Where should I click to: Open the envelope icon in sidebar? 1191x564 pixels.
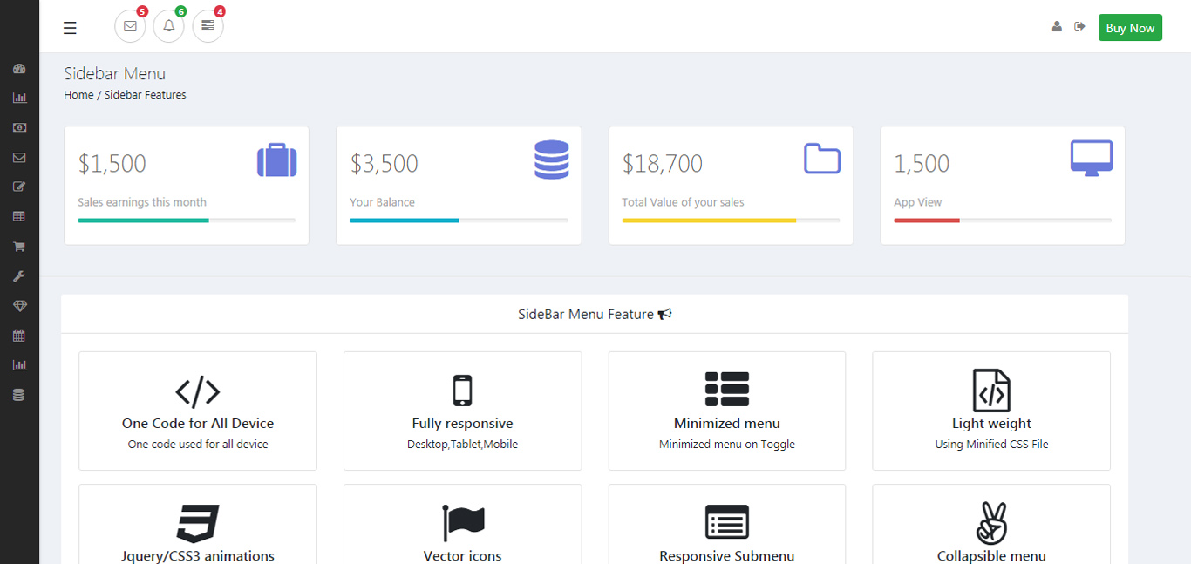(19, 158)
